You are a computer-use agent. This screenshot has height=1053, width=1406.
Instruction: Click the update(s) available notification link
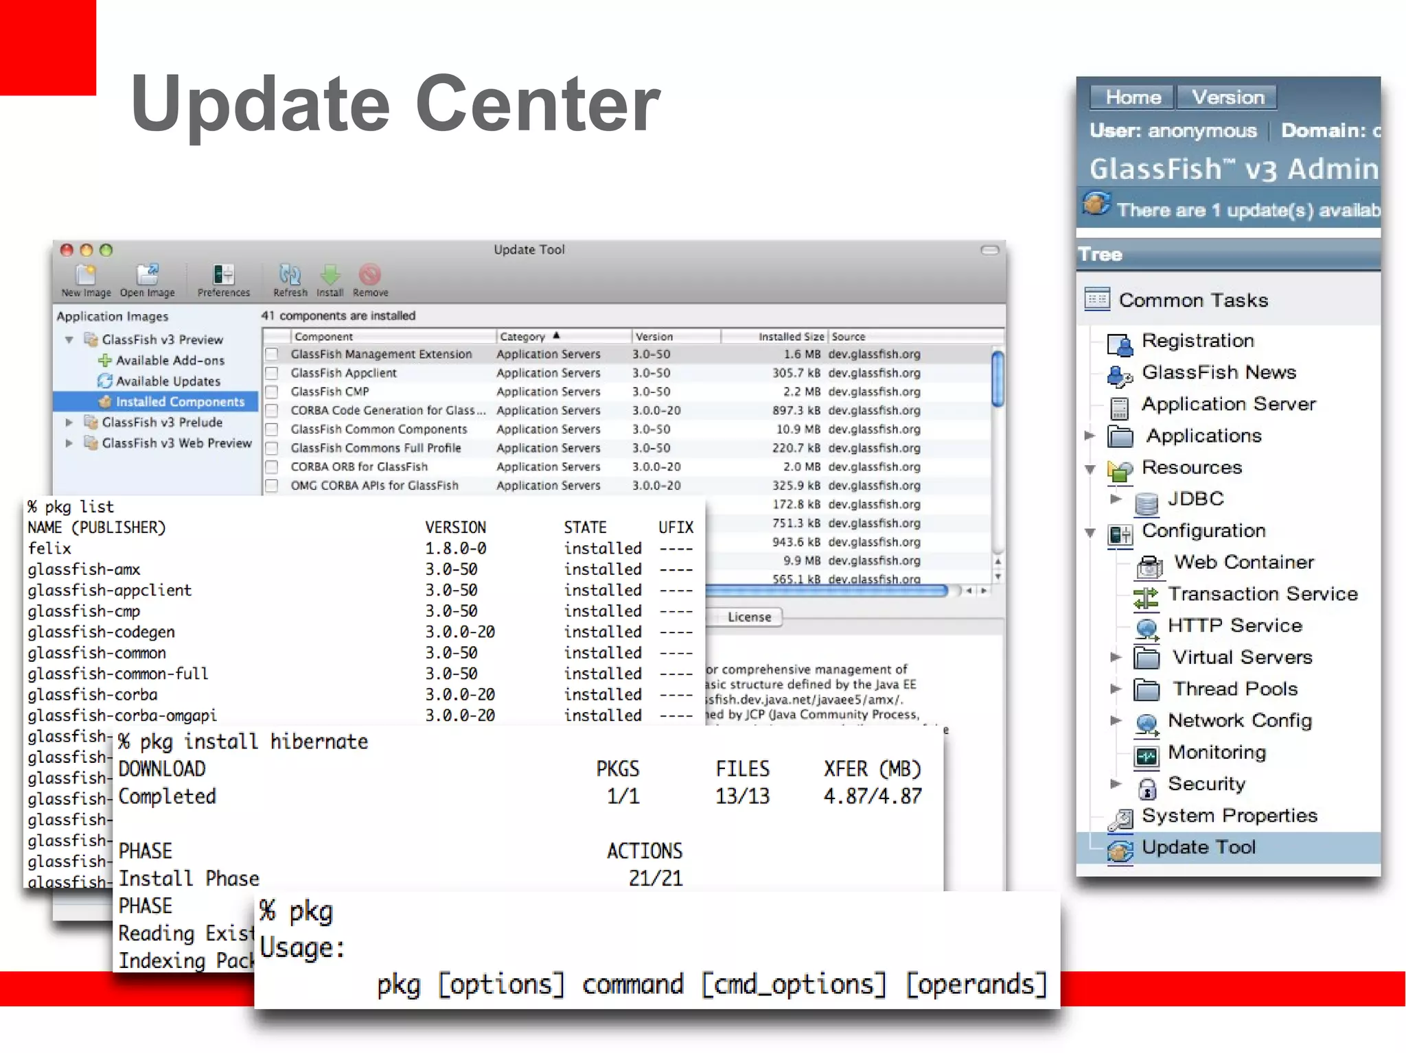click(x=1248, y=210)
